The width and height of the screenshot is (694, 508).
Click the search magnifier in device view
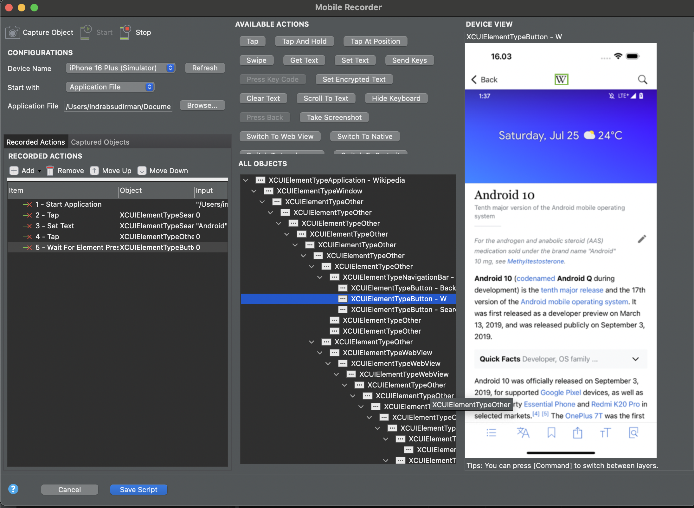click(642, 79)
